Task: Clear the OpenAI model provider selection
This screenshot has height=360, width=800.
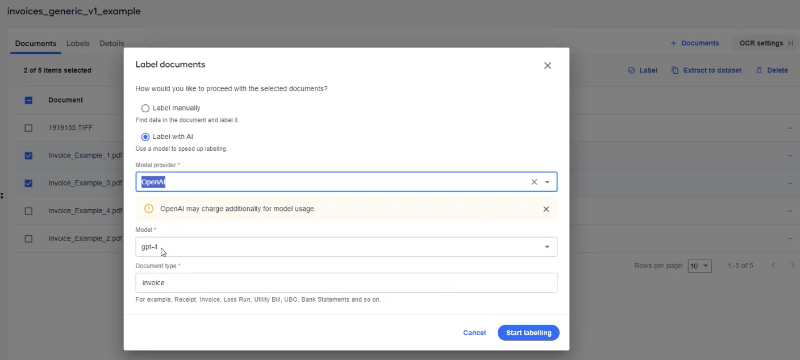Action: click(534, 182)
